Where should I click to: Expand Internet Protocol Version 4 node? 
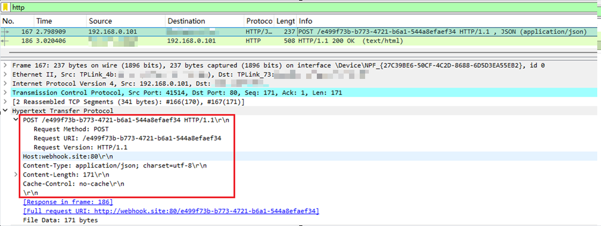(x=5, y=84)
